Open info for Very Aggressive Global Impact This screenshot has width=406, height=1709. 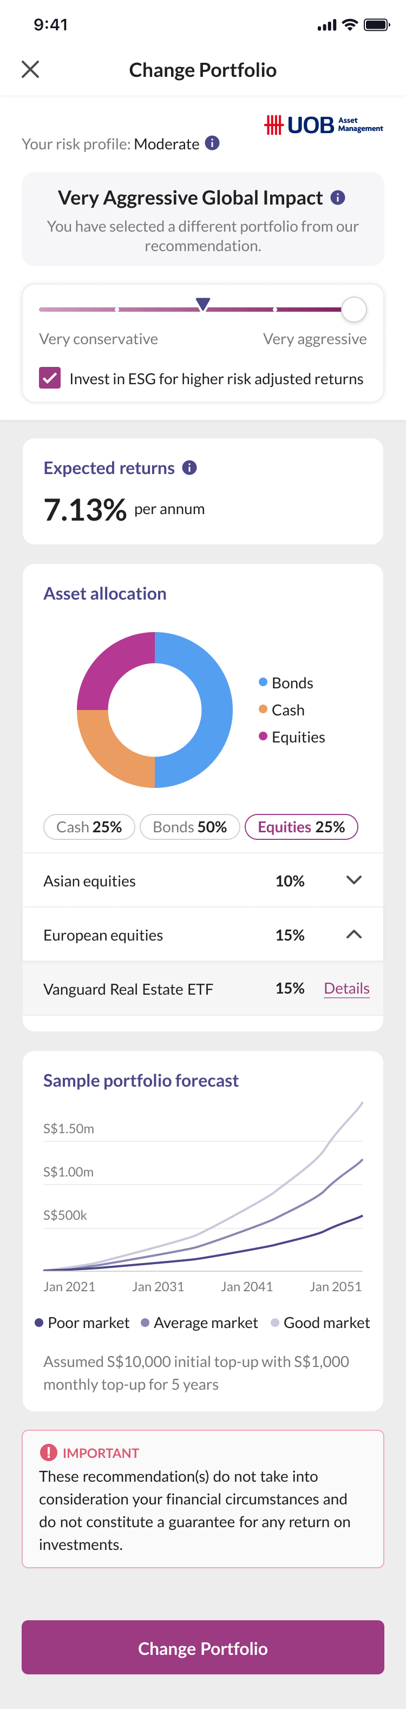pyautogui.click(x=338, y=198)
